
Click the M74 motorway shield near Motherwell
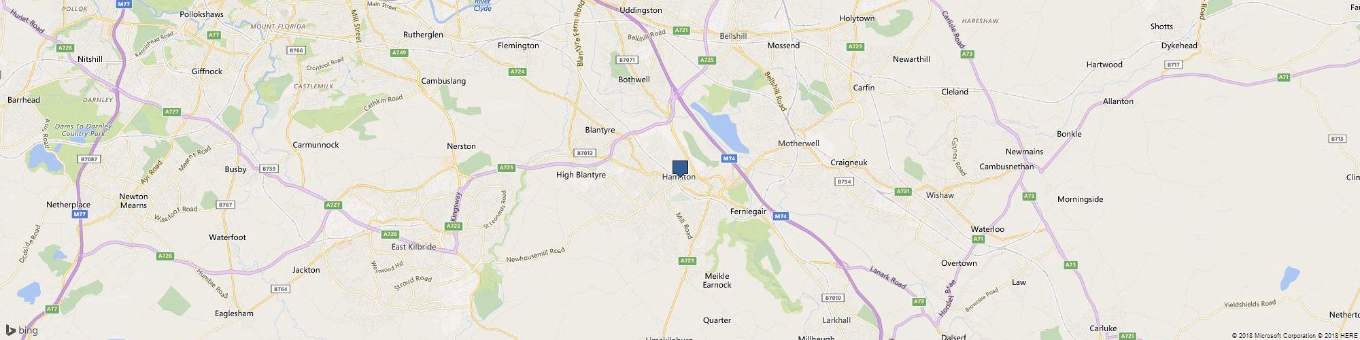(x=728, y=158)
